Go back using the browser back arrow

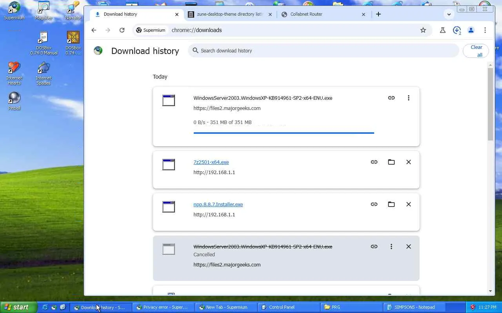[94, 30]
